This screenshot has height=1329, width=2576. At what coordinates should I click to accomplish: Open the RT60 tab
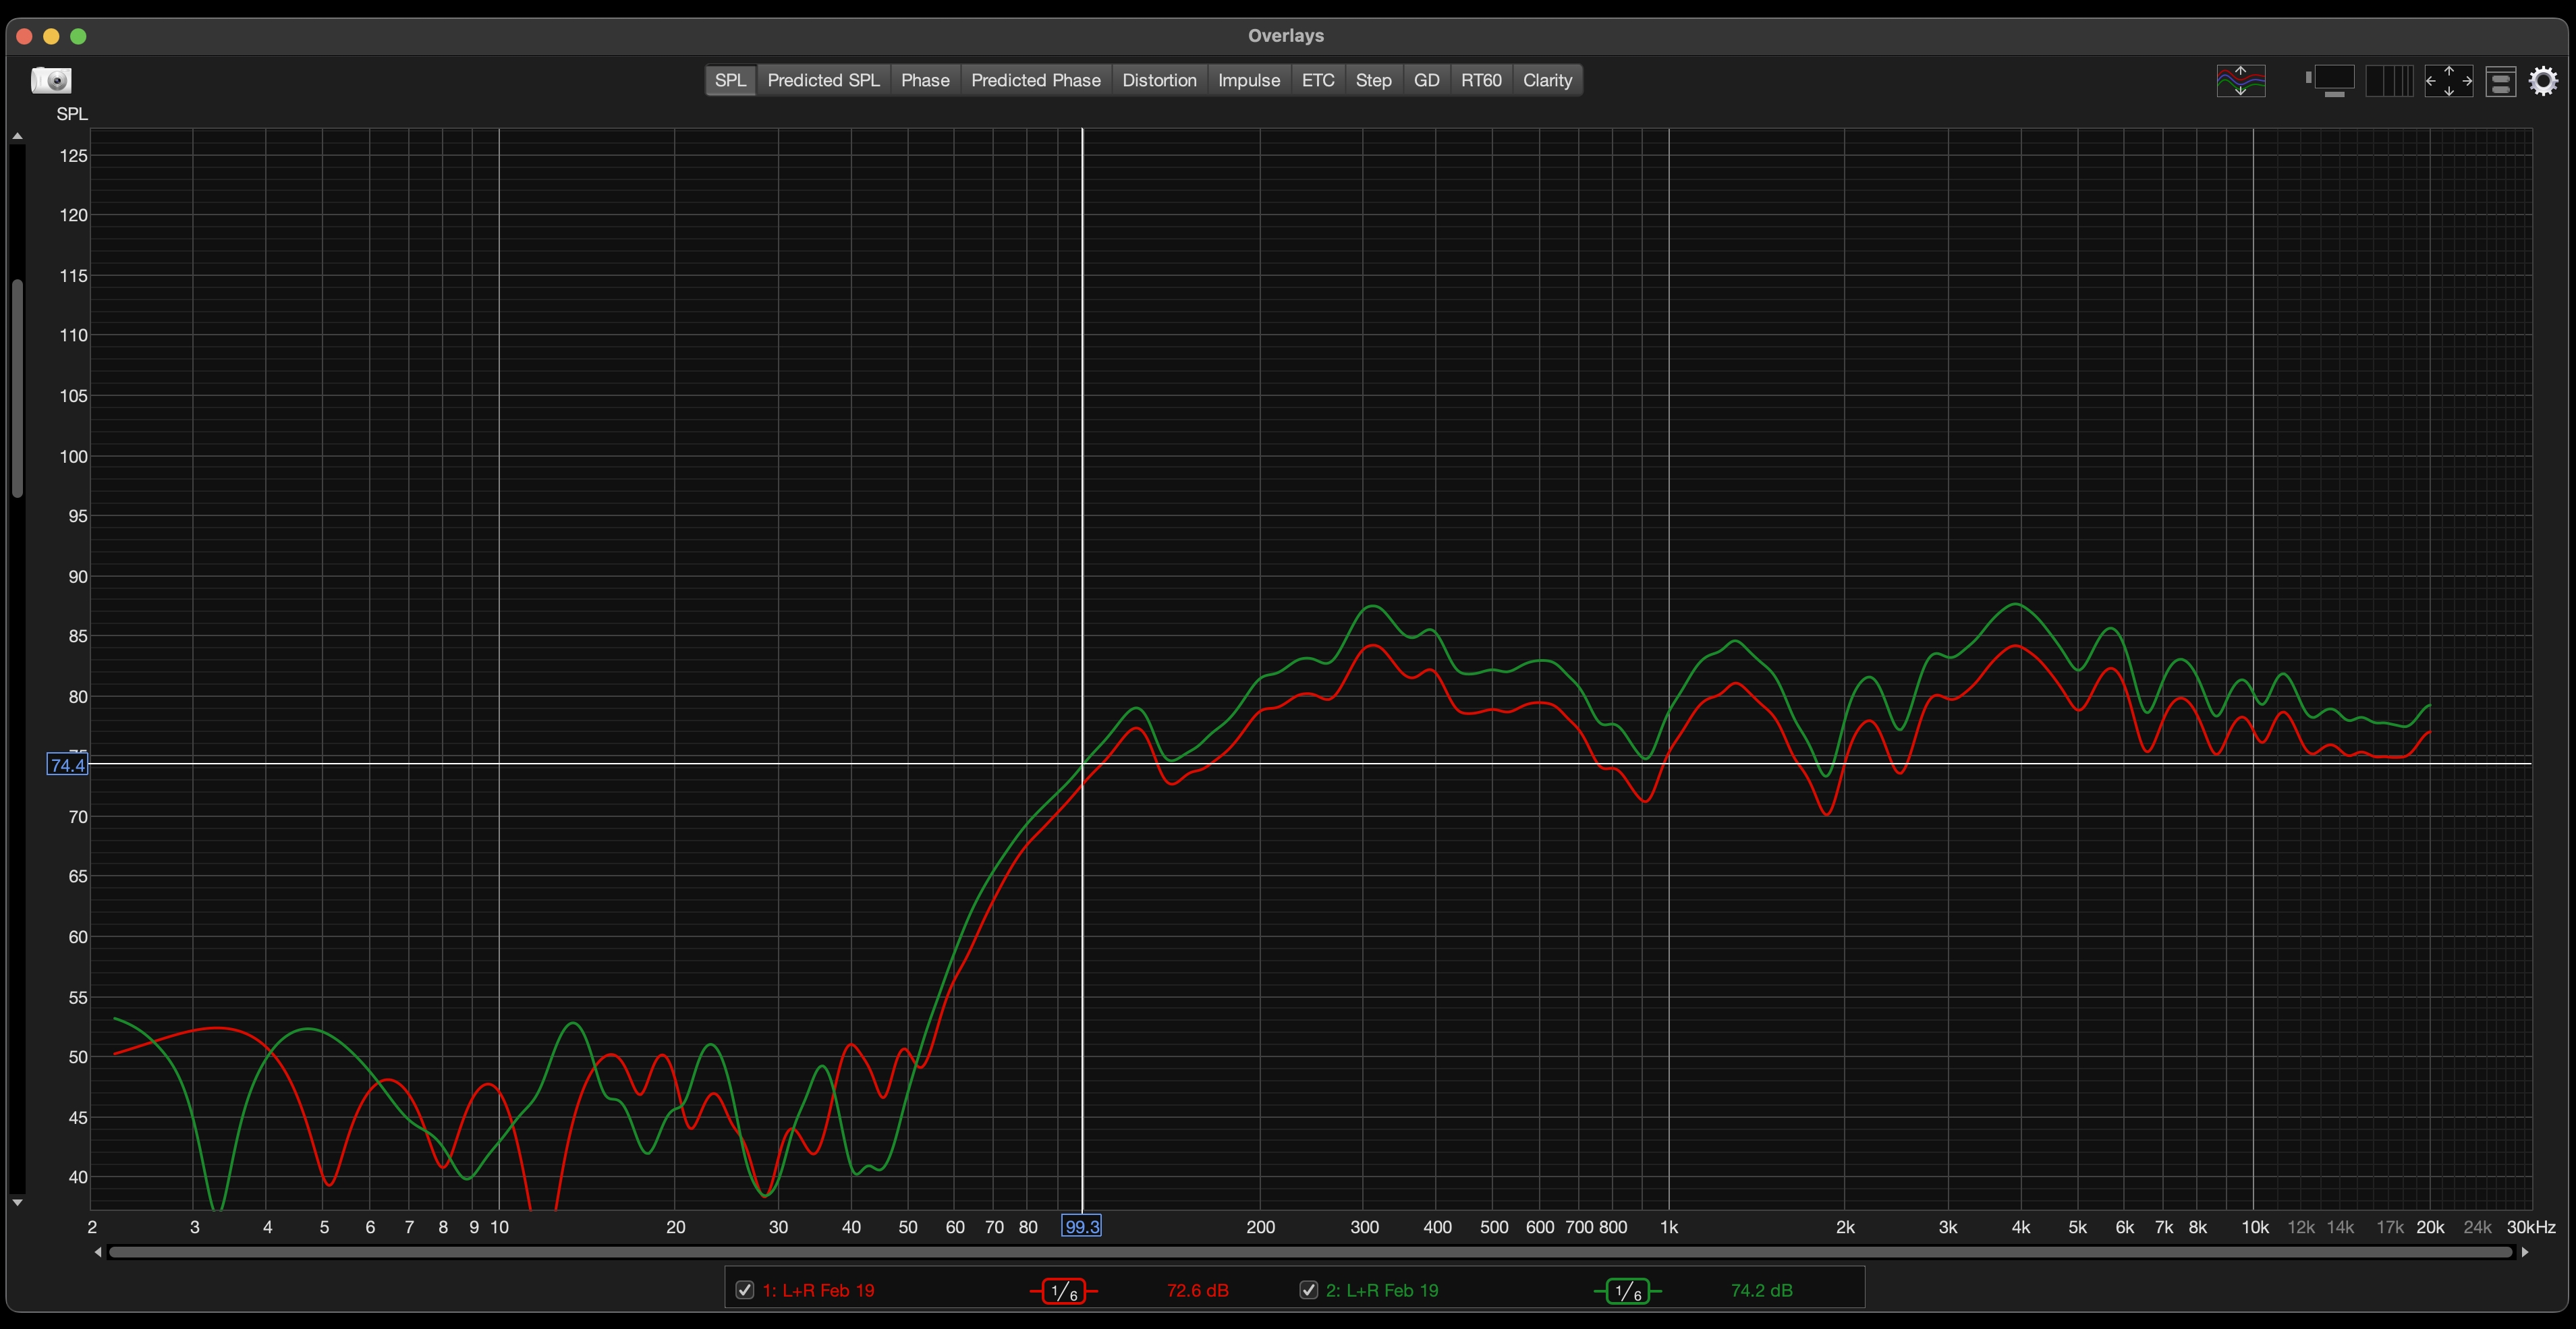coord(1480,80)
